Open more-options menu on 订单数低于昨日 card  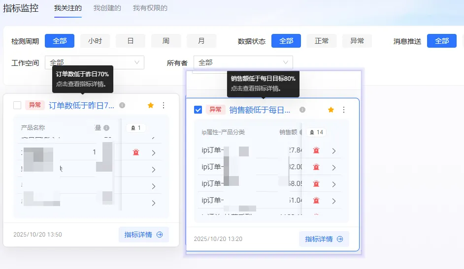point(164,105)
